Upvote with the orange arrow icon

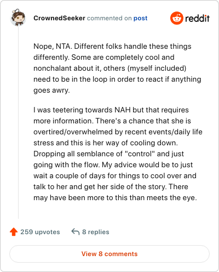(14, 231)
